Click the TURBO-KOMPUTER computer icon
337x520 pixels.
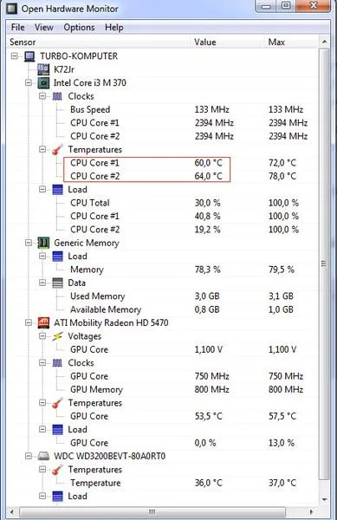tap(29, 56)
